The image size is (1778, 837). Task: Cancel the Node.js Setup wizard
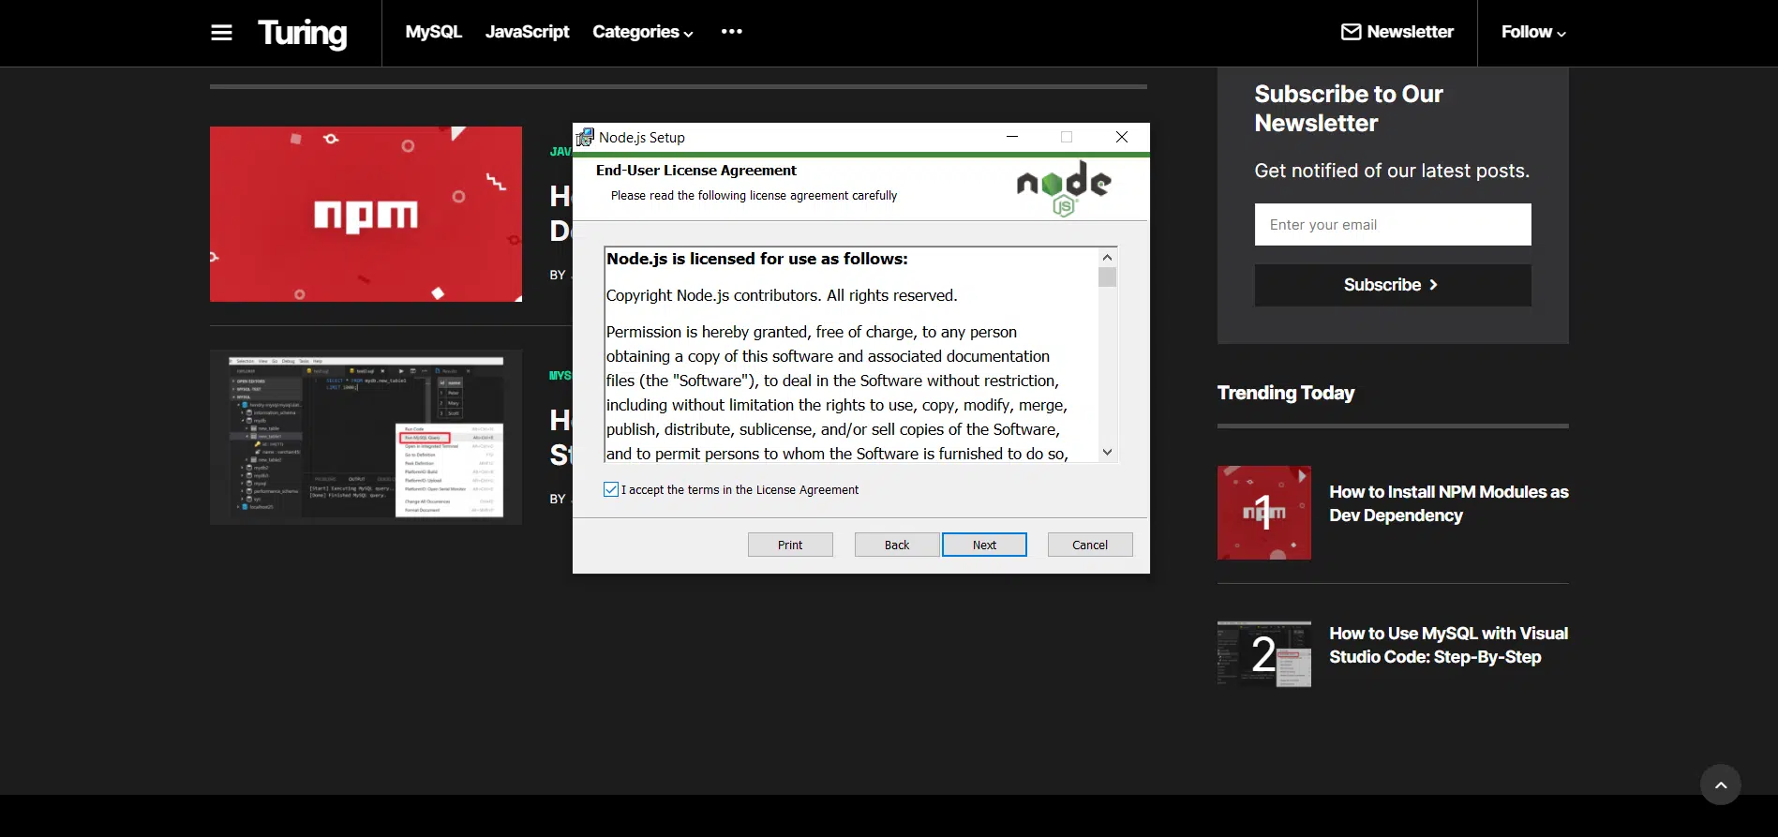pyautogui.click(x=1090, y=545)
